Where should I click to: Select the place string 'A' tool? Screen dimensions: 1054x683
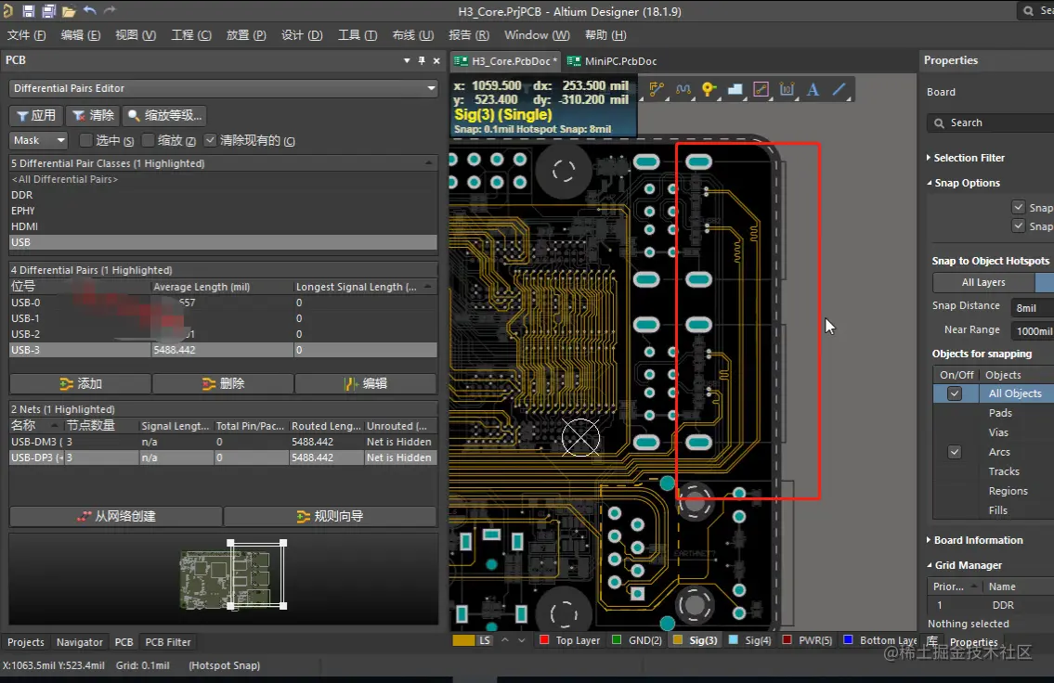(813, 90)
